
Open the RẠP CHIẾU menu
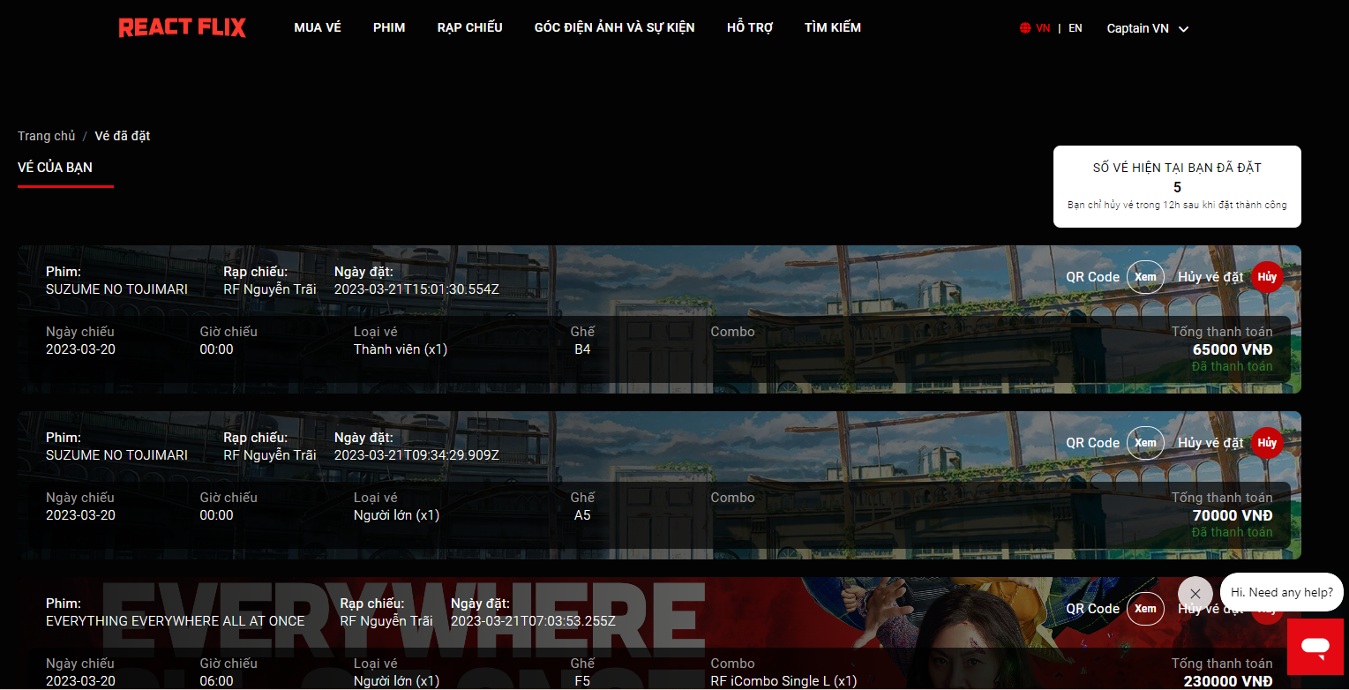[x=468, y=27]
